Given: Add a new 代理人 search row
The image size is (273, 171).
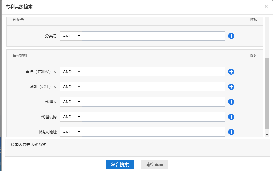Looking at the screenshot, I should point(231,102).
